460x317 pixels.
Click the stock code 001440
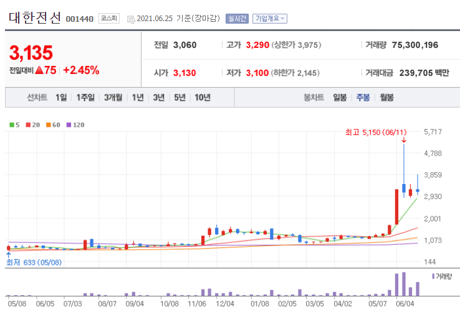pyautogui.click(x=80, y=19)
